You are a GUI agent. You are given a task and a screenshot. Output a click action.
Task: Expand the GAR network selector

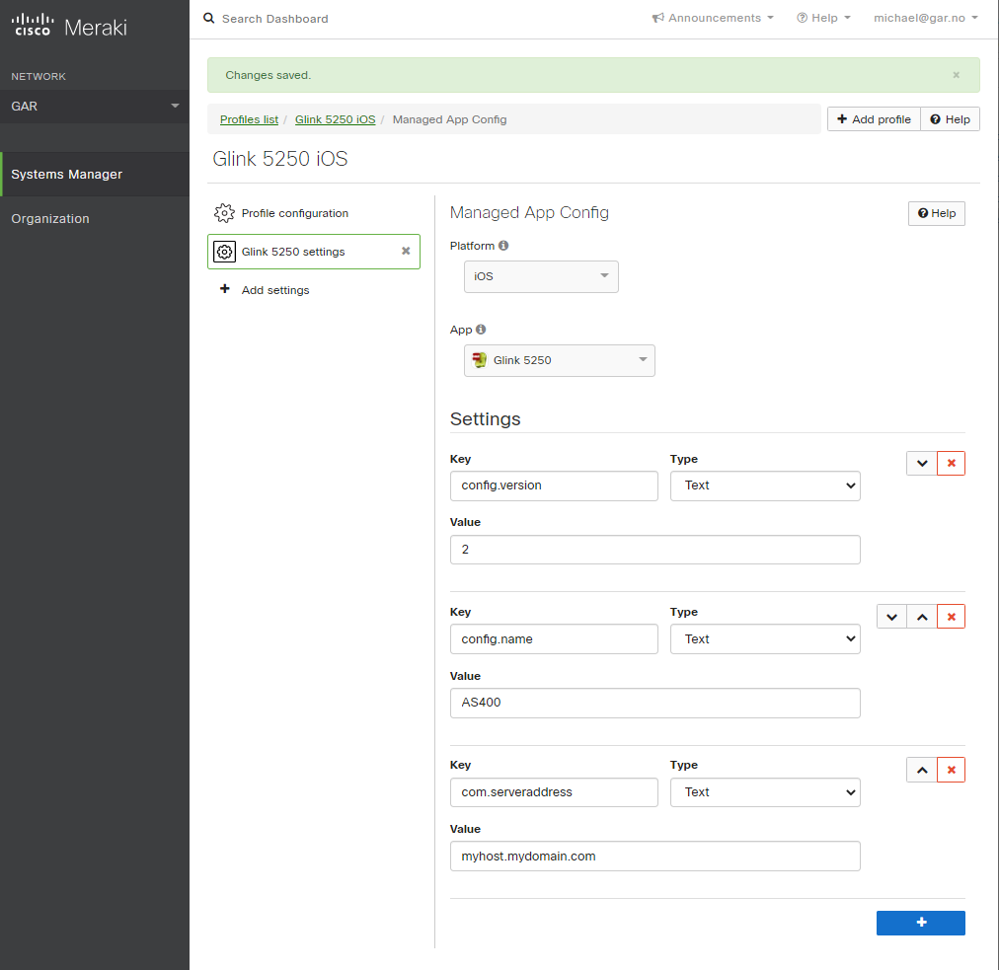[x=94, y=106]
